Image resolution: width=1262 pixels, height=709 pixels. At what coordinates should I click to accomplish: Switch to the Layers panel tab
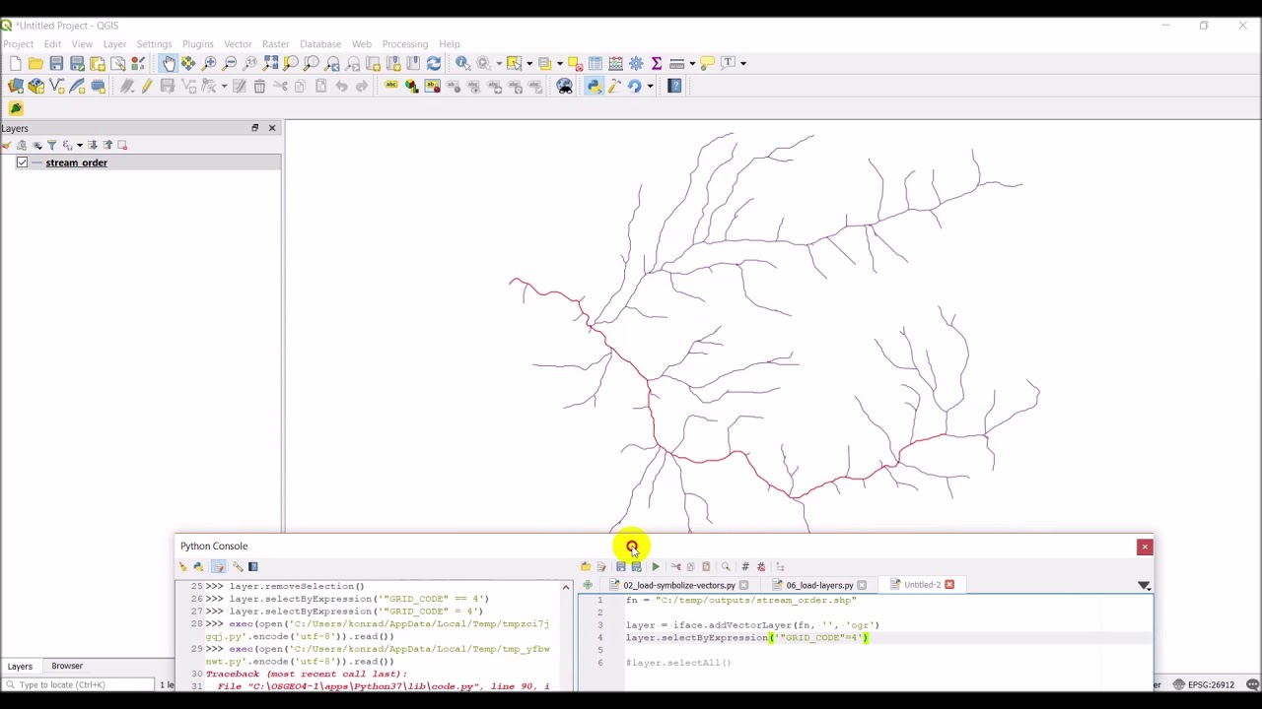20,667
